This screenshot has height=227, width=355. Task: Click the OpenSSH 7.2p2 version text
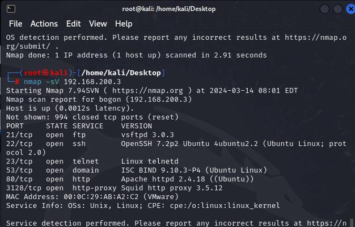150,144
